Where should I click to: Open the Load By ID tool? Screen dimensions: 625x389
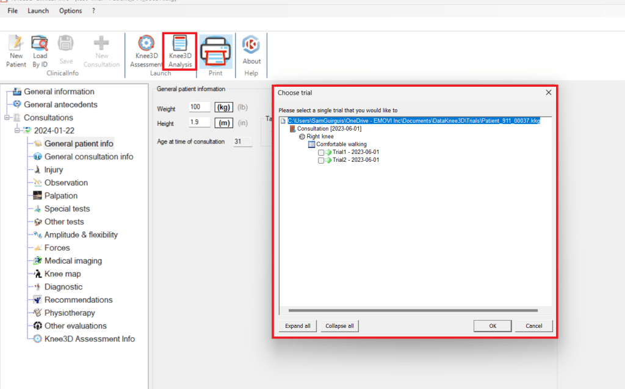tap(40, 51)
